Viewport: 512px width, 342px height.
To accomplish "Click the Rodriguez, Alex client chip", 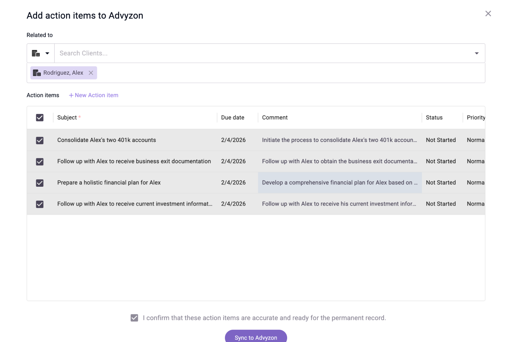I will click(x=63, y=73).
